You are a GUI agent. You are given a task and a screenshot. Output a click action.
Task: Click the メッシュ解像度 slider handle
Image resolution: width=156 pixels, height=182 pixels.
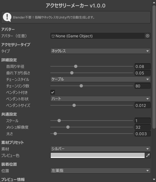click(68, 127)
